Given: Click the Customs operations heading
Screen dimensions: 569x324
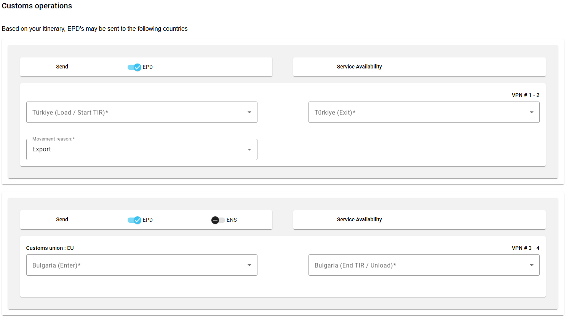Looking at the screenshot, I should 37,6.
